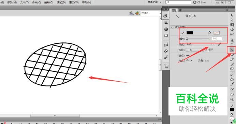Select the Eraser tool
Screen dimensions: 236x124
[232, 89]
